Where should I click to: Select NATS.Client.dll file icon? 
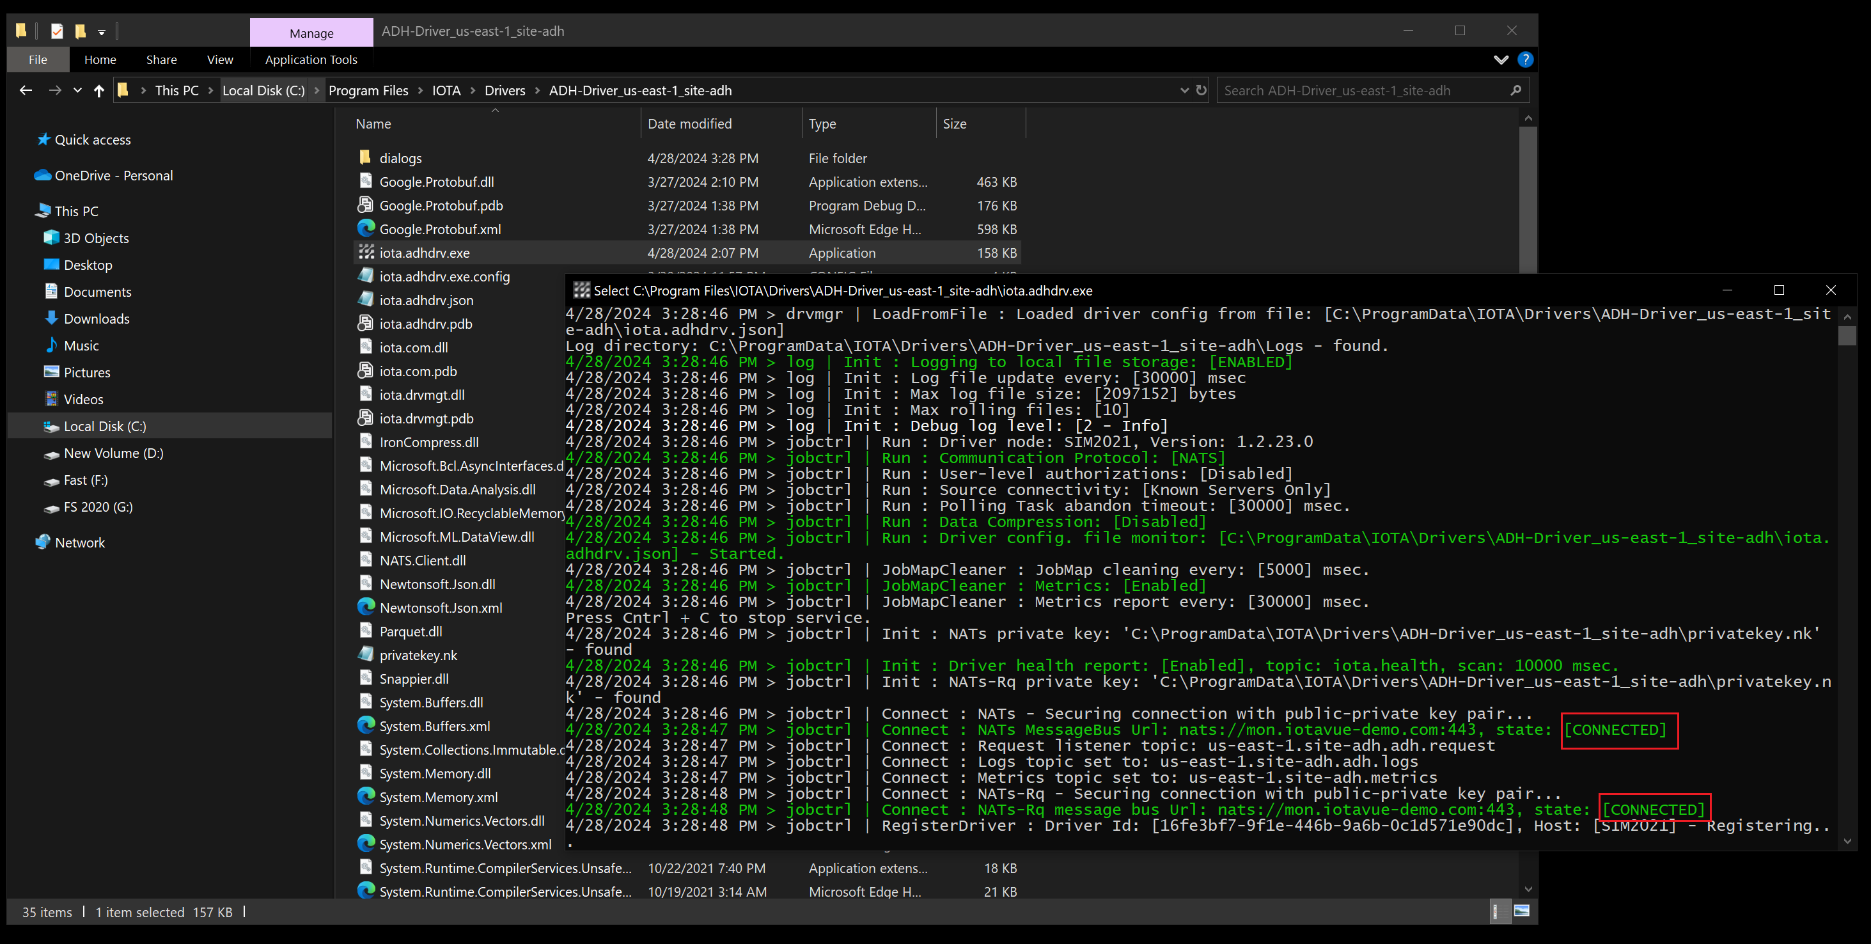pyautogui.click(x=366, y=560)
